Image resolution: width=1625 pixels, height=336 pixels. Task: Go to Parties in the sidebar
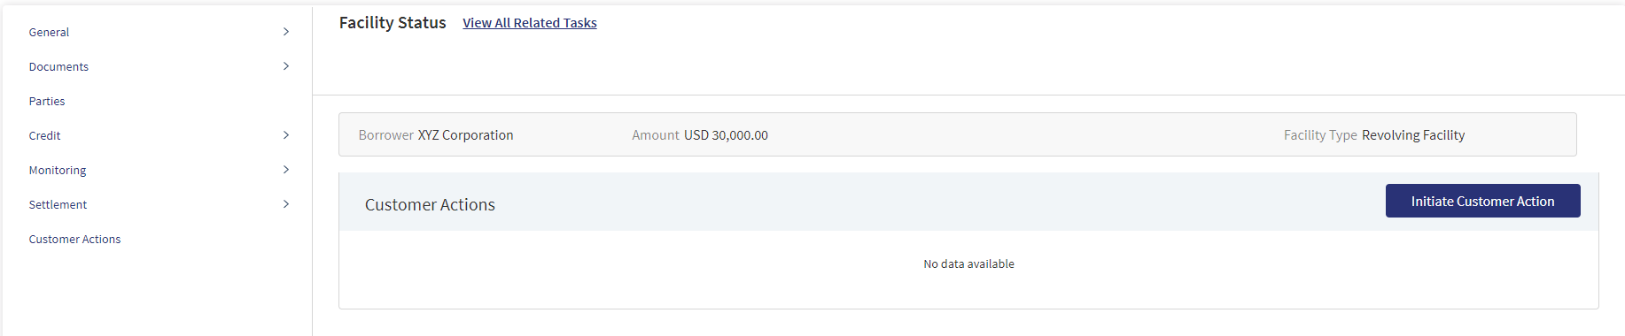coord(47,101)
